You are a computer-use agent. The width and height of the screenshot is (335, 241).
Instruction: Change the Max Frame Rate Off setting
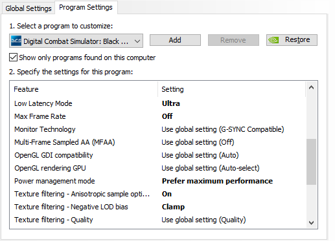[167, 116]
